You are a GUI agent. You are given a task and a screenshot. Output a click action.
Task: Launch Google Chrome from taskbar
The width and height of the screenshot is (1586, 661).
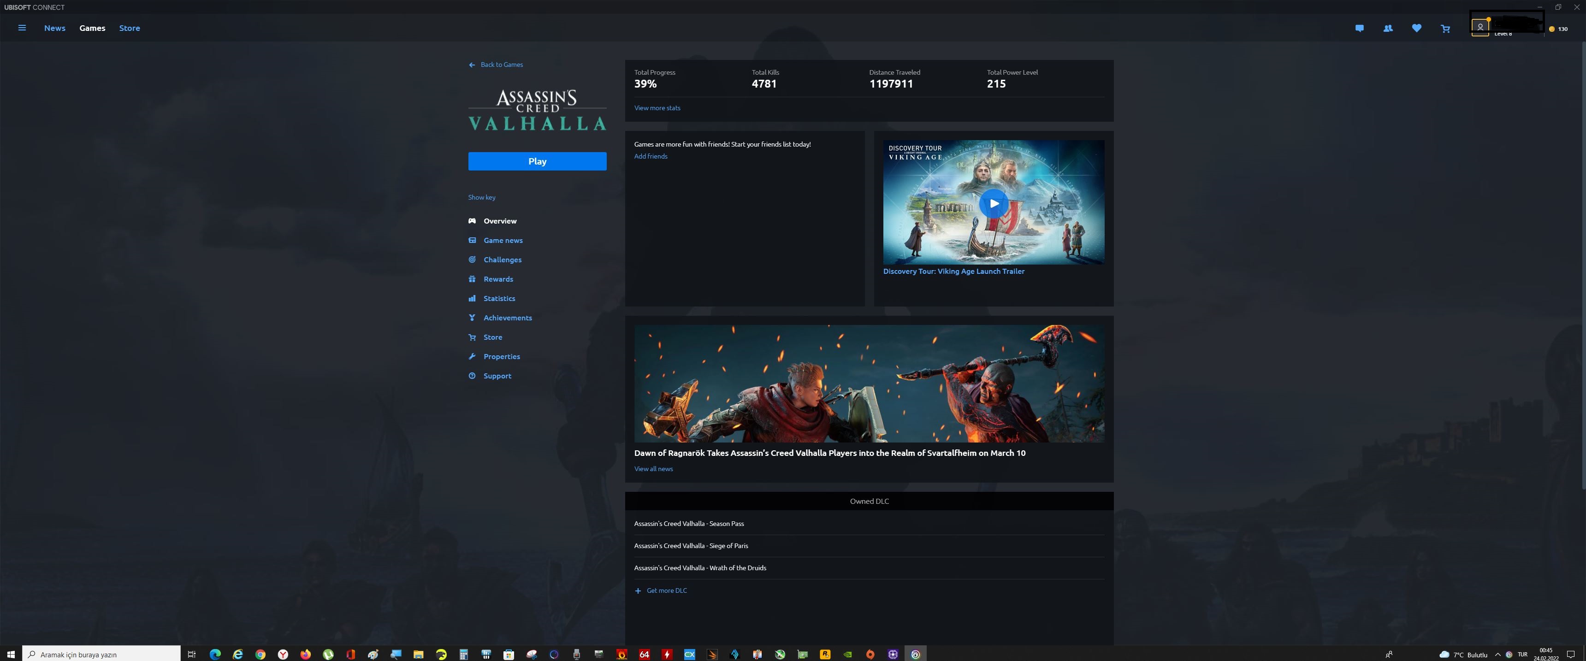[260, 654]
